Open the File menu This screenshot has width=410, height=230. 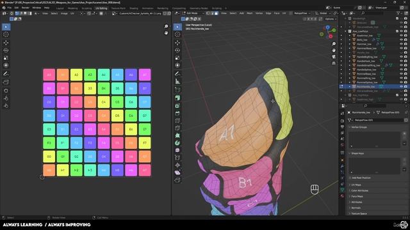coord(10,8)
